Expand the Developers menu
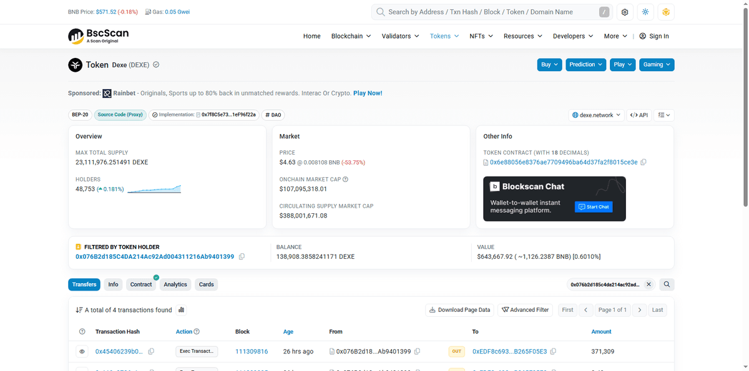 click(573, 36)
